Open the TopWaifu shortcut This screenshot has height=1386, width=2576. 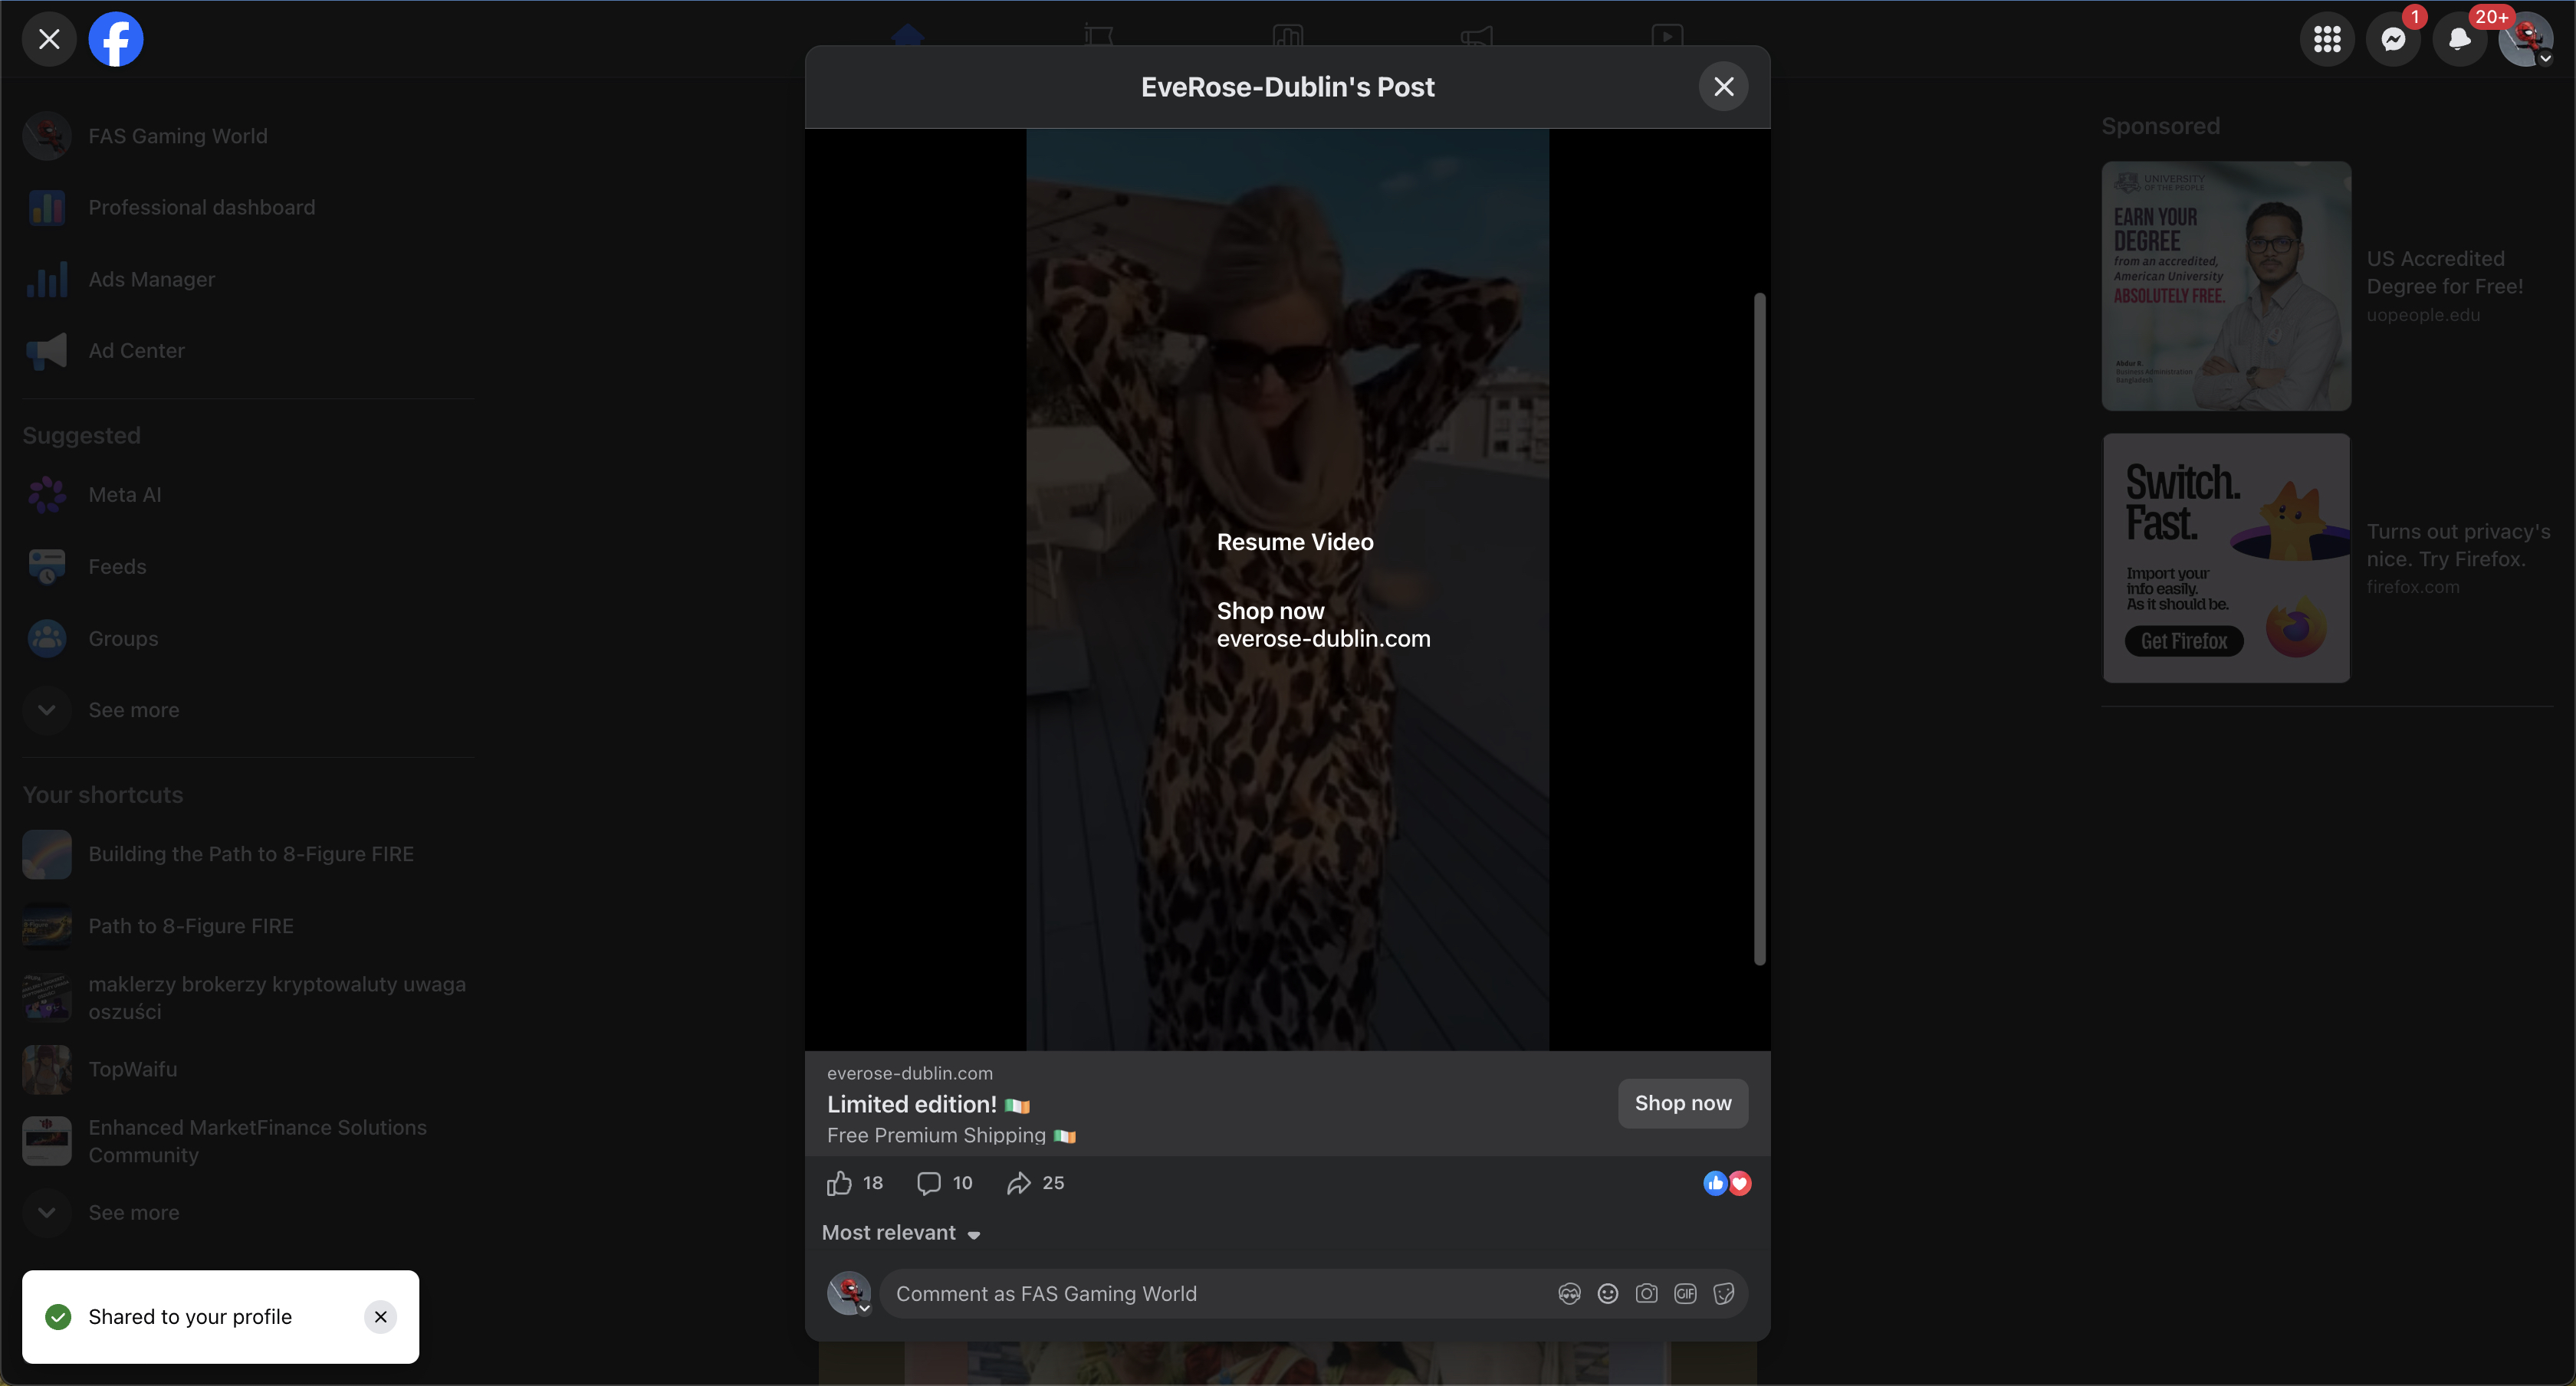tap(248, 1070)
